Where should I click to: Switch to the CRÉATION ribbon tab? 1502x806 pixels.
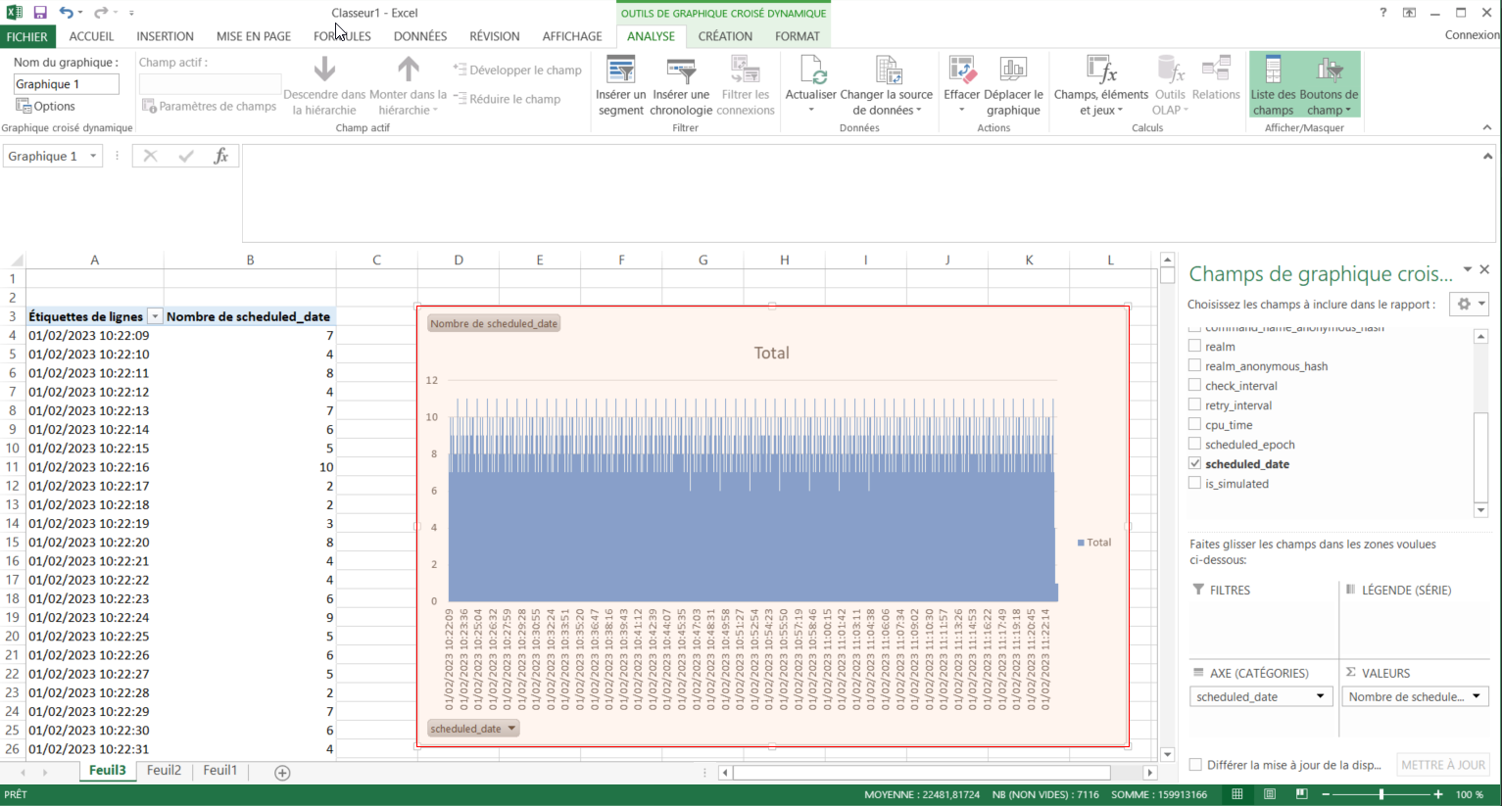pyautogui.click(x=725, y=36)
